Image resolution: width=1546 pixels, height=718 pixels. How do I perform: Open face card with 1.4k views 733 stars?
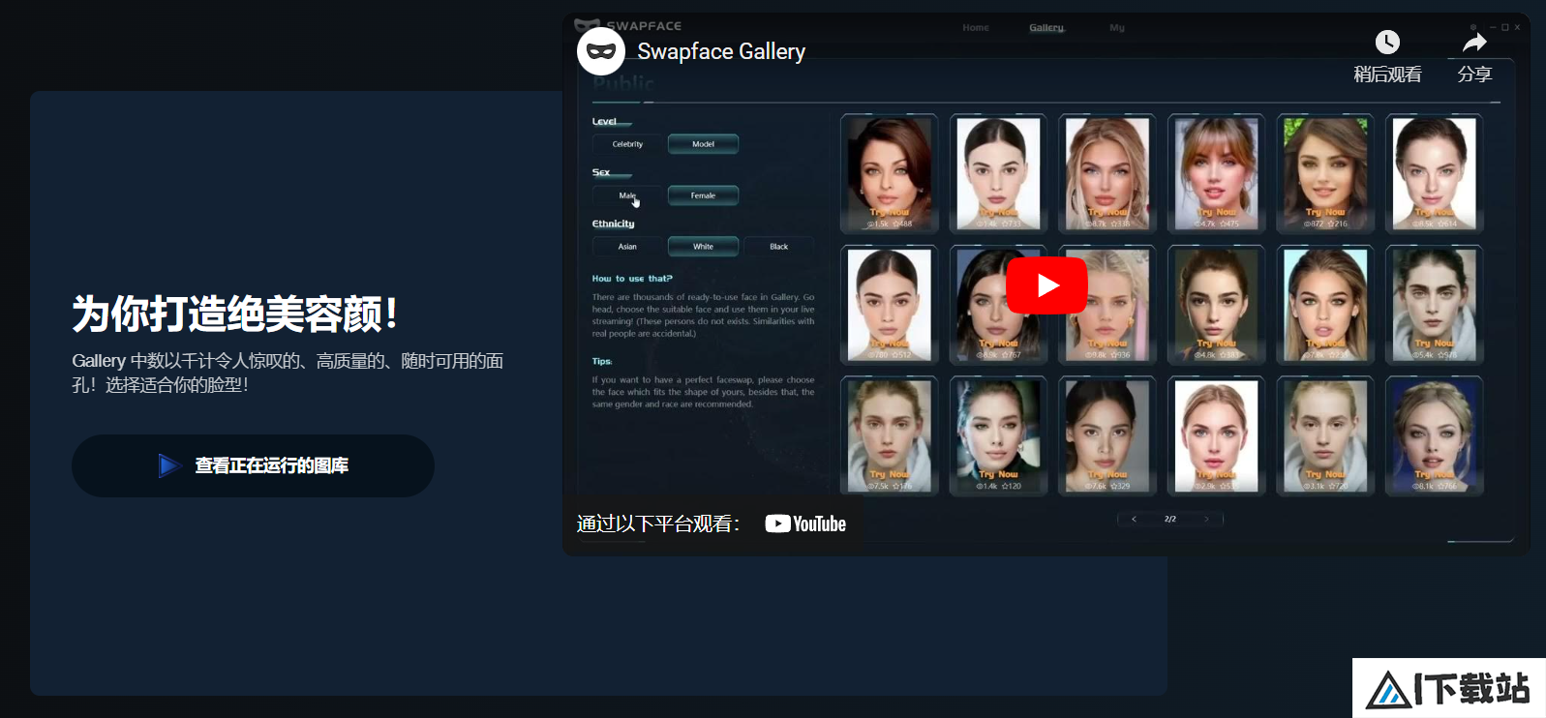pos(998,174)
